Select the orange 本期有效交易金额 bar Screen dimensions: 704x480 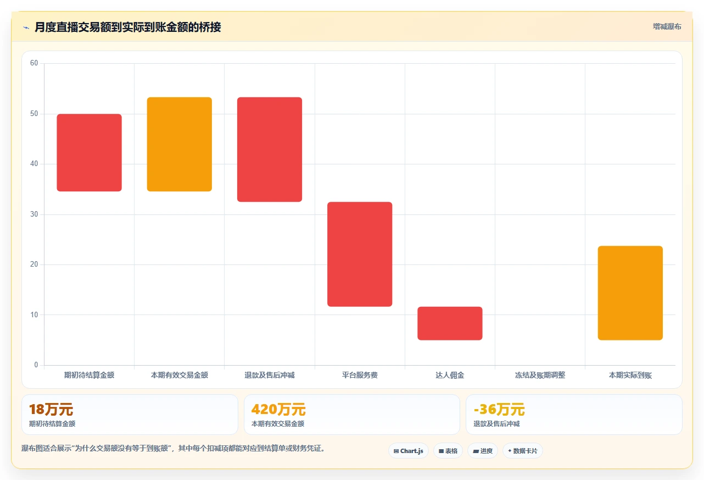coord(180,145)
